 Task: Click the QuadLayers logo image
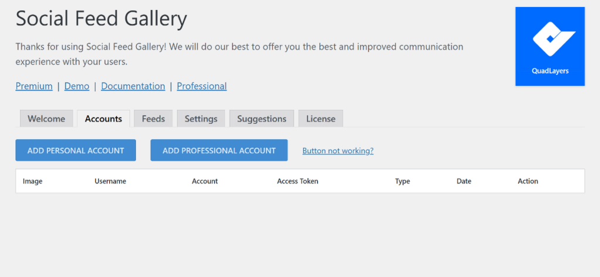click(x=550, y=46)
